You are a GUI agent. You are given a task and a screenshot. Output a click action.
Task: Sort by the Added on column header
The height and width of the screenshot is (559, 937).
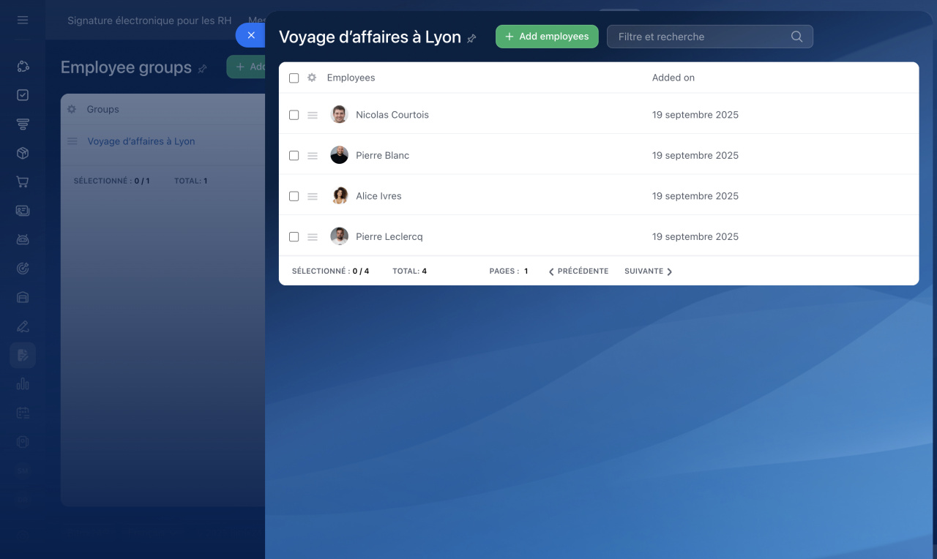tap(673, 78)
